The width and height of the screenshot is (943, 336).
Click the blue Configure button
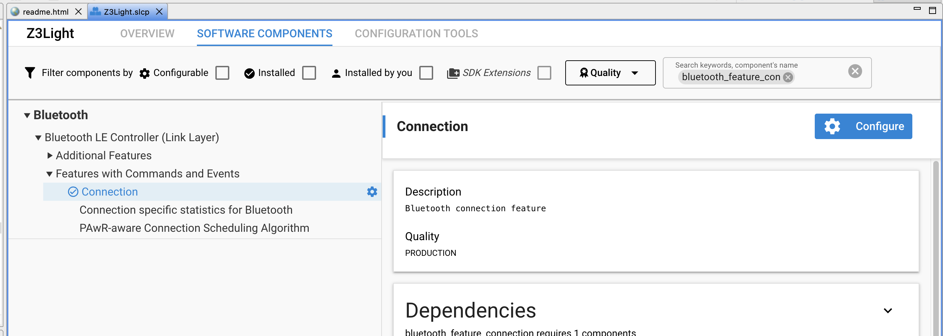click(x=863, y=126)
